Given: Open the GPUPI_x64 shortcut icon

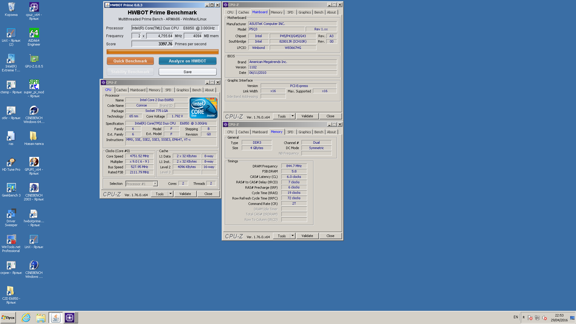Looking at the screenshot, I should 34,166.
